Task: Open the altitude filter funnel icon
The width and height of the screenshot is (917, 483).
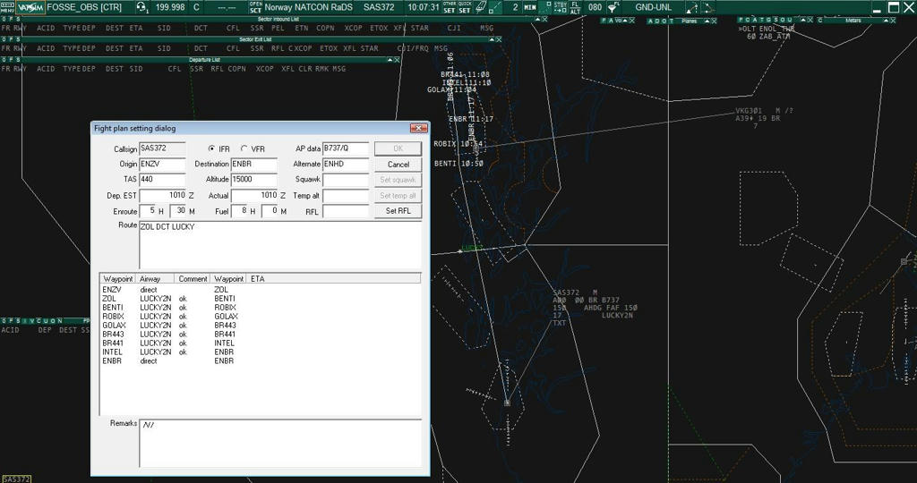Action: (x=613, y=7)
